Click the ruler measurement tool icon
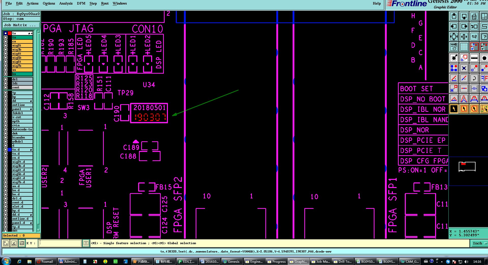The height and width of the screenshot is (265, 488). (474, 58)
